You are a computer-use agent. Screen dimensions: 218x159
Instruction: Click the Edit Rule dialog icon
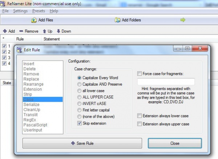point(19,50)
